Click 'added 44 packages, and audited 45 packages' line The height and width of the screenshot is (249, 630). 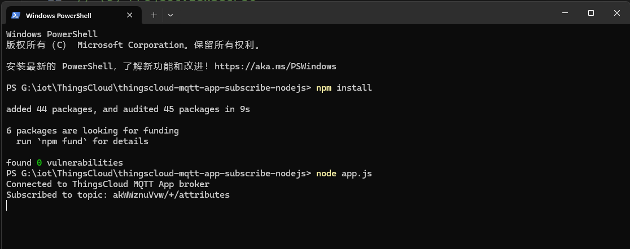(128, 109)
